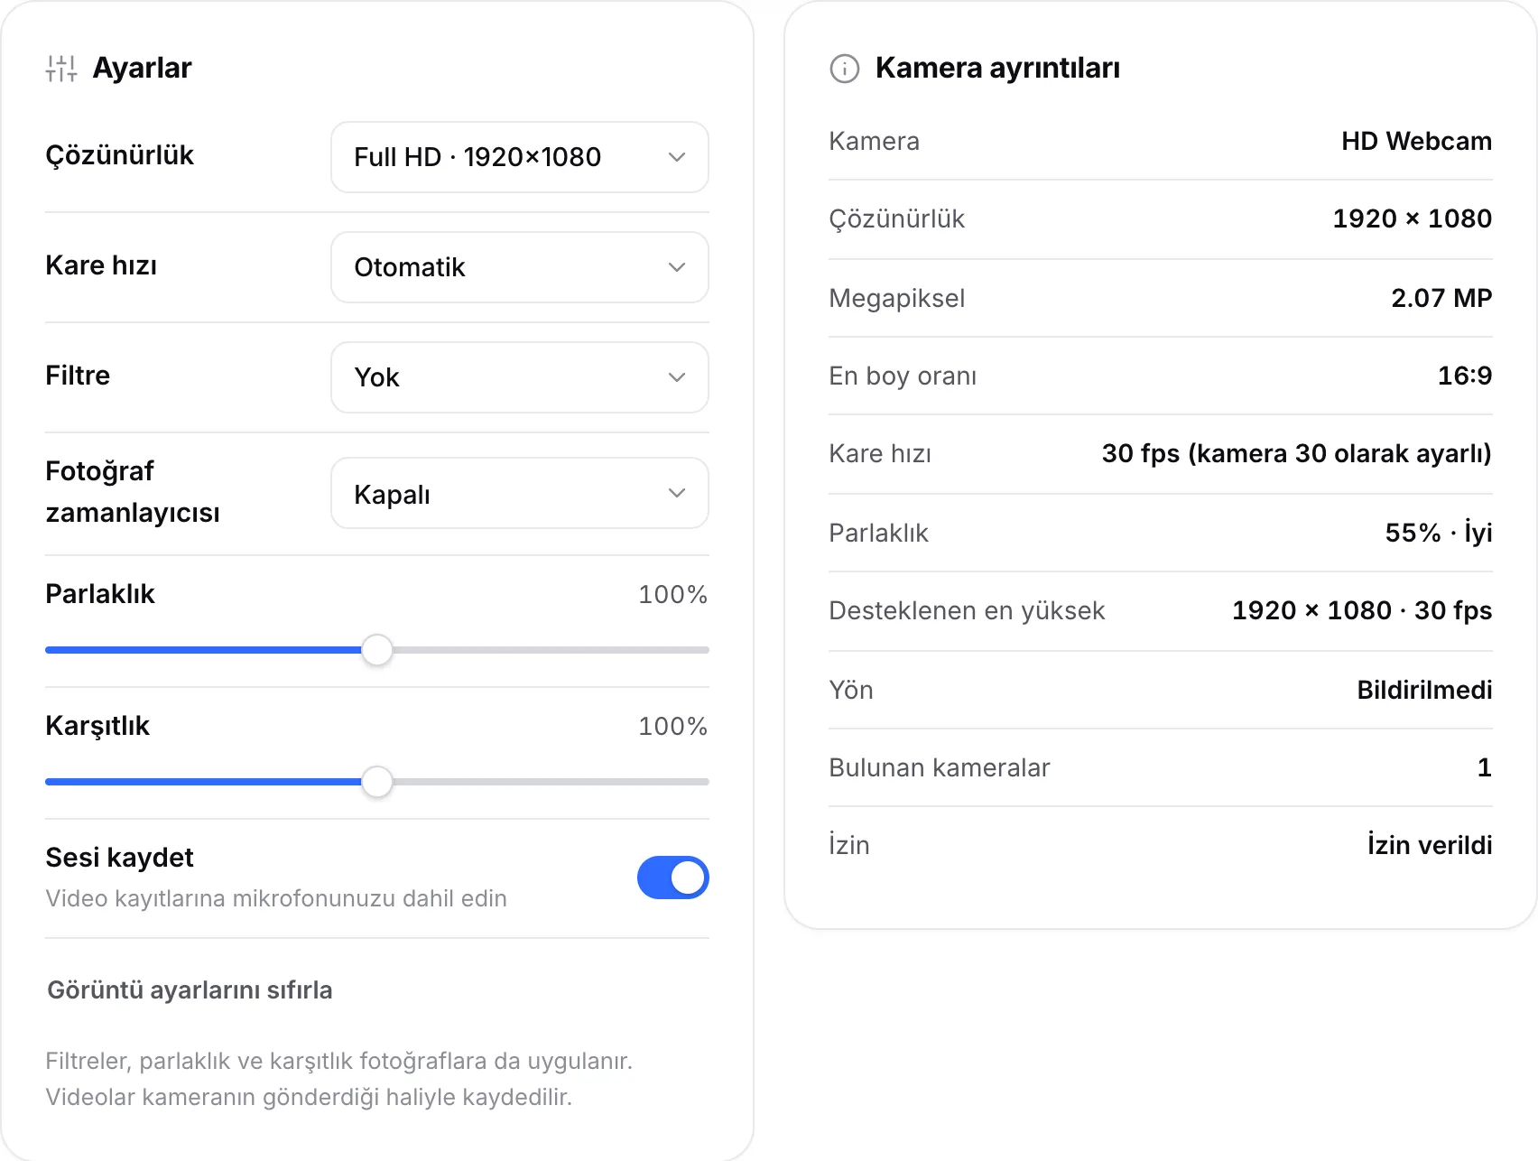Click the Kamera ayrıntıları heading
Image resolution: width=1538 pixels, height=1161 pixels.
point(997,68)
